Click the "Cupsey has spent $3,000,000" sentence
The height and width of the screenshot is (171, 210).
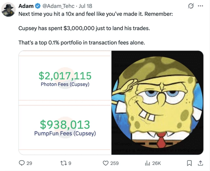pyautogui.click(x=84, y=28)
